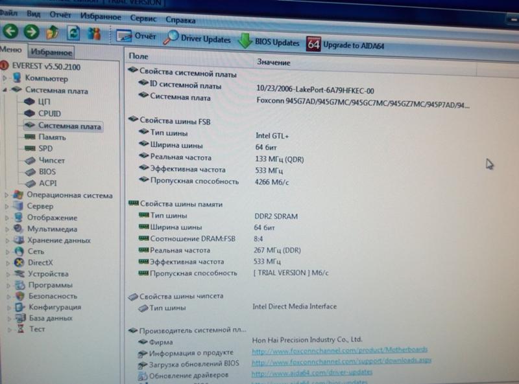519x384 pixels.
Task: Click the Сервер icon in tree
Action: point(18,206)
